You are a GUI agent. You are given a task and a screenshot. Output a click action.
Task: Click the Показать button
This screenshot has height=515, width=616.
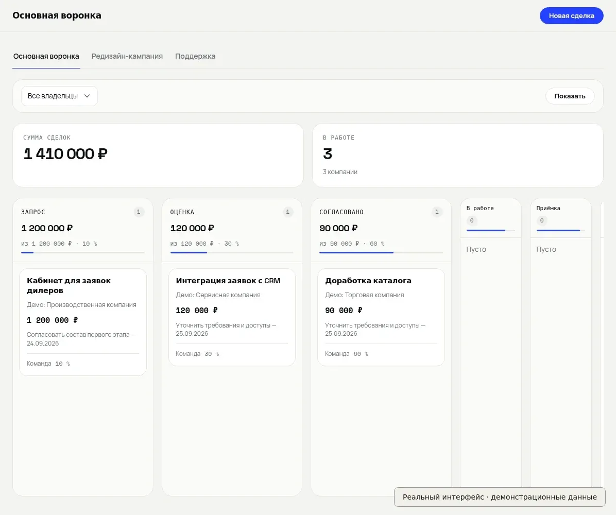[570, 96]
